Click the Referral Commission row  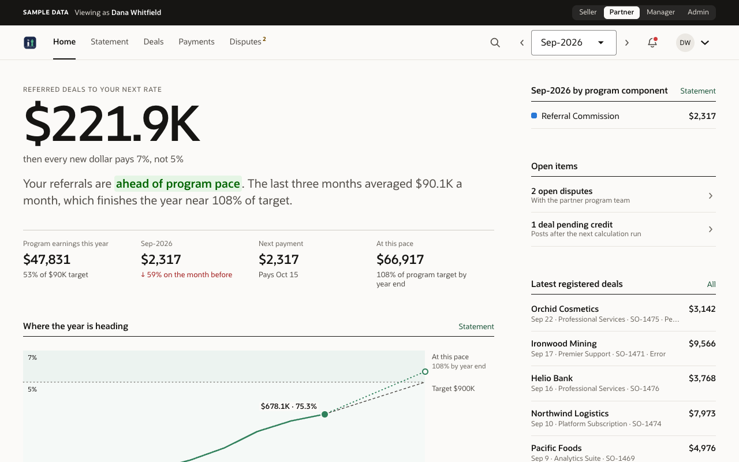click(x=624, y=116)
